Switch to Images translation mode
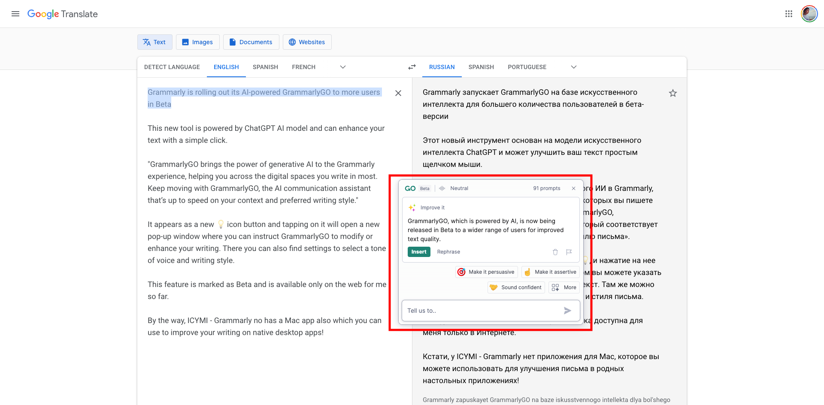The width and height of the screenshot is (824, 405). [x=198, y=42]
